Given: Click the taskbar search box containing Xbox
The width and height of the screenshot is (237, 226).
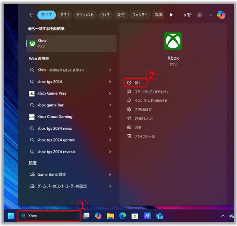Looking at the screenshot, I should coord(49,216).
